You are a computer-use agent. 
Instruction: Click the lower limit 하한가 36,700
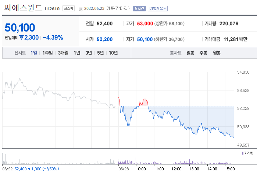(x=169, y=39)
